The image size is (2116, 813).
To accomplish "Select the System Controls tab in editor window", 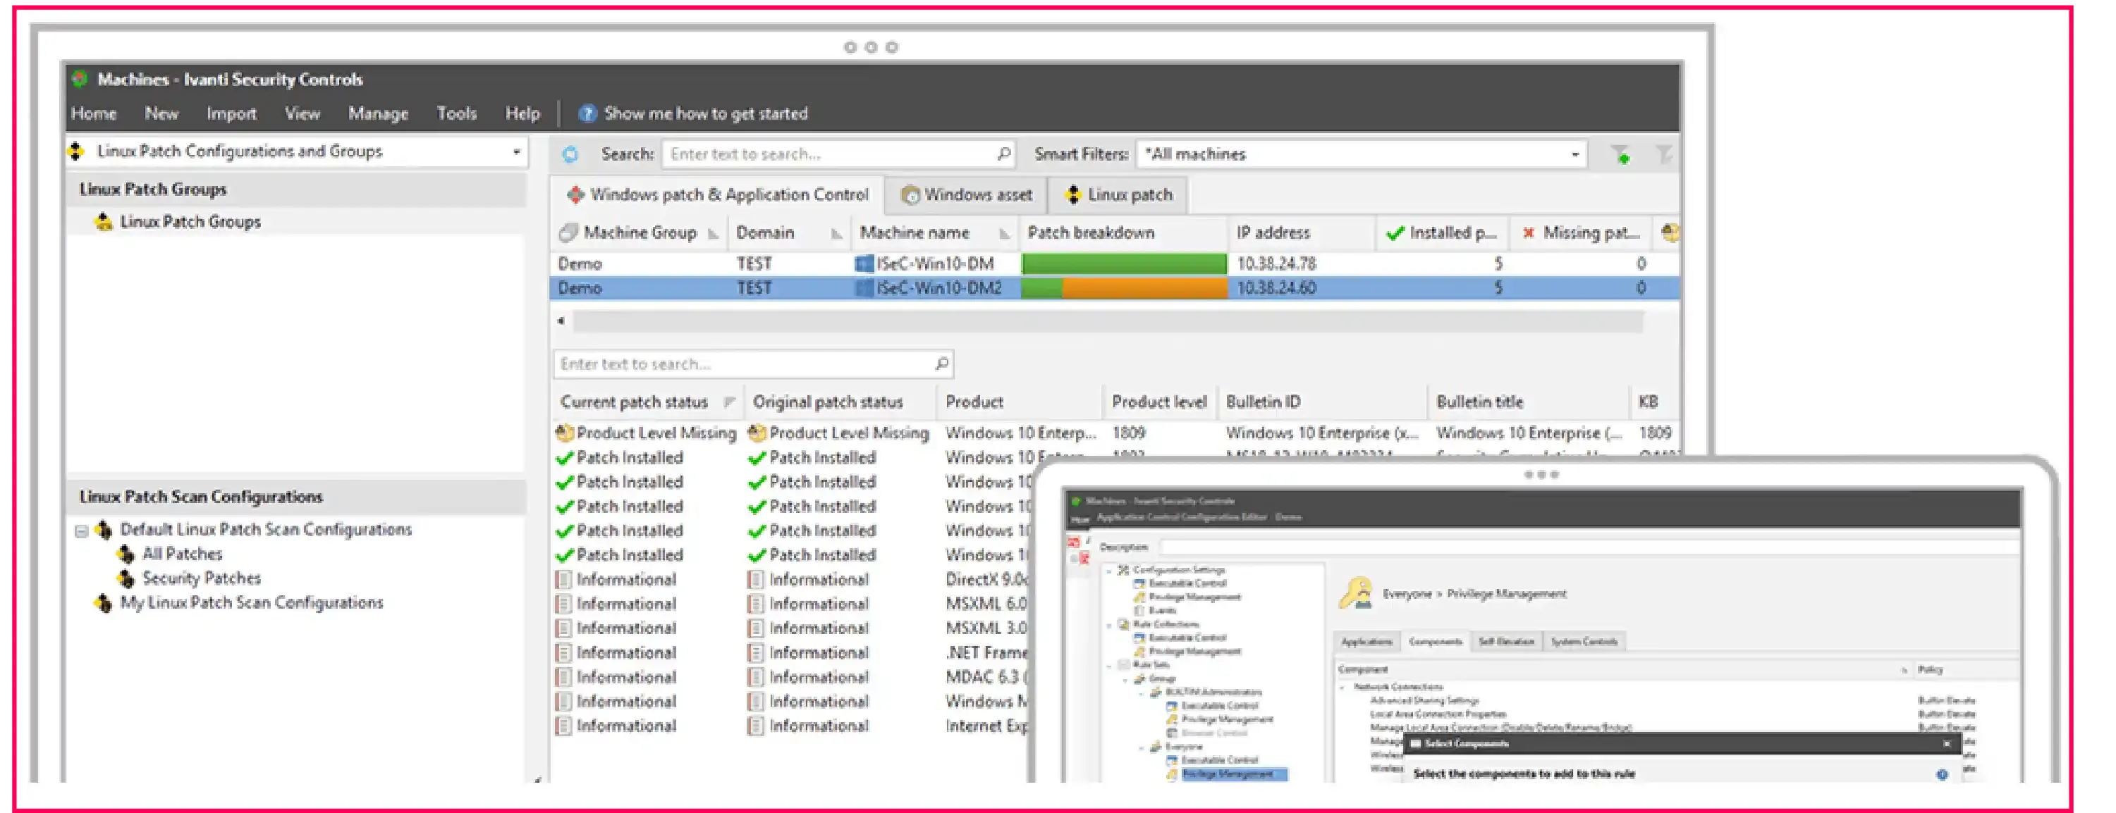I will (x=1584, y=642).
